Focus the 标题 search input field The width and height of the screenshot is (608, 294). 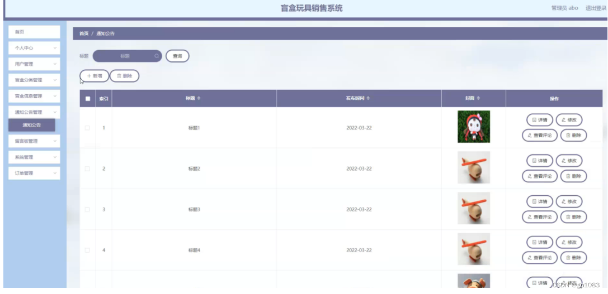click(127, 56)
